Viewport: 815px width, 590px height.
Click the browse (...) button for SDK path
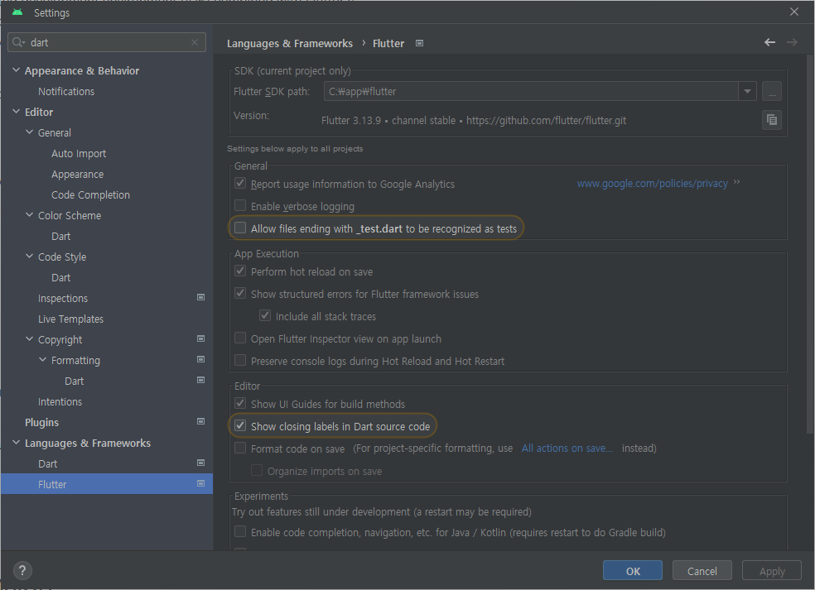771,91
